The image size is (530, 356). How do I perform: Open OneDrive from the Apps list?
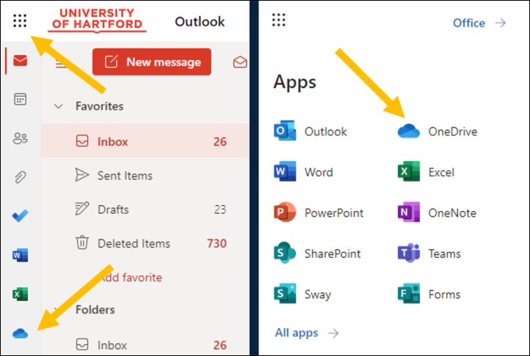[438, 131]
